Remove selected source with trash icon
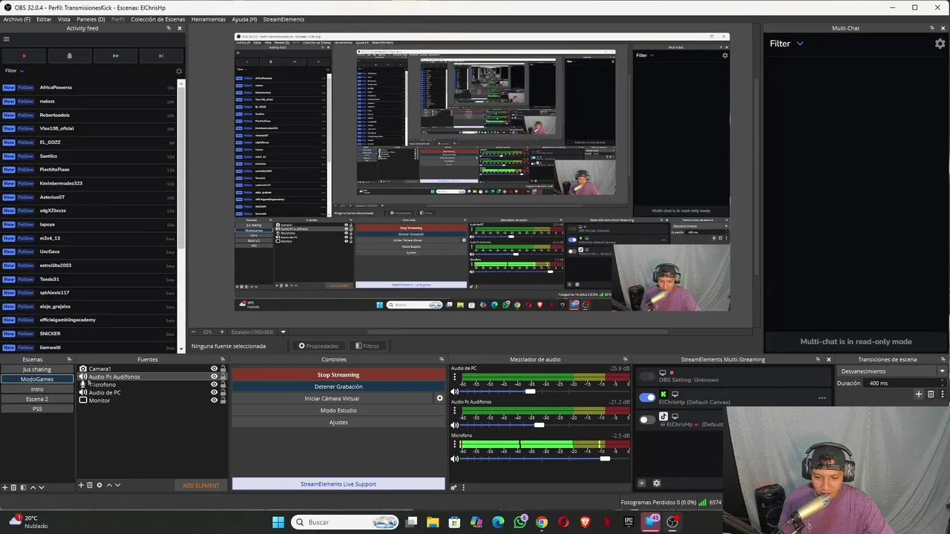 pos(90,485)
